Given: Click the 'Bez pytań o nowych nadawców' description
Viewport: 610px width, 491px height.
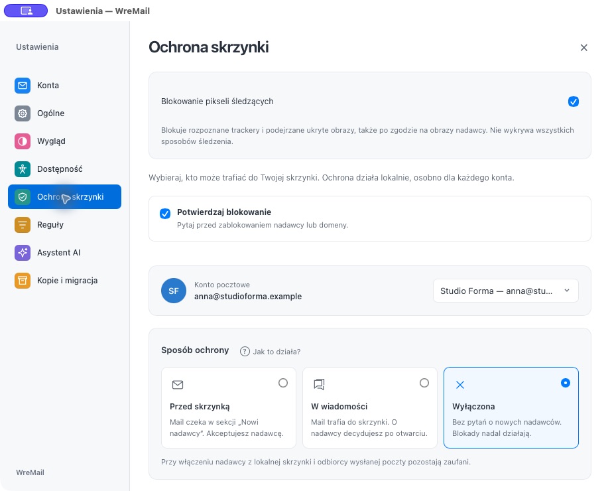Looking at the screenshot, I should [x=507, y=427].
